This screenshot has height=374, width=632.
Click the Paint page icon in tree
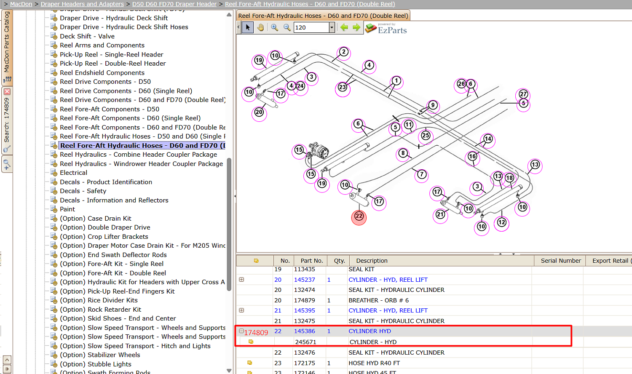click(54, 209)
